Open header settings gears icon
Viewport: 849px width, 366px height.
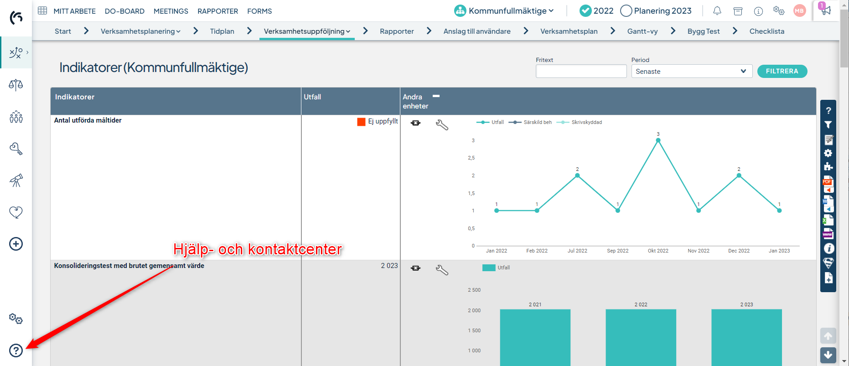(x=779, y=10)
